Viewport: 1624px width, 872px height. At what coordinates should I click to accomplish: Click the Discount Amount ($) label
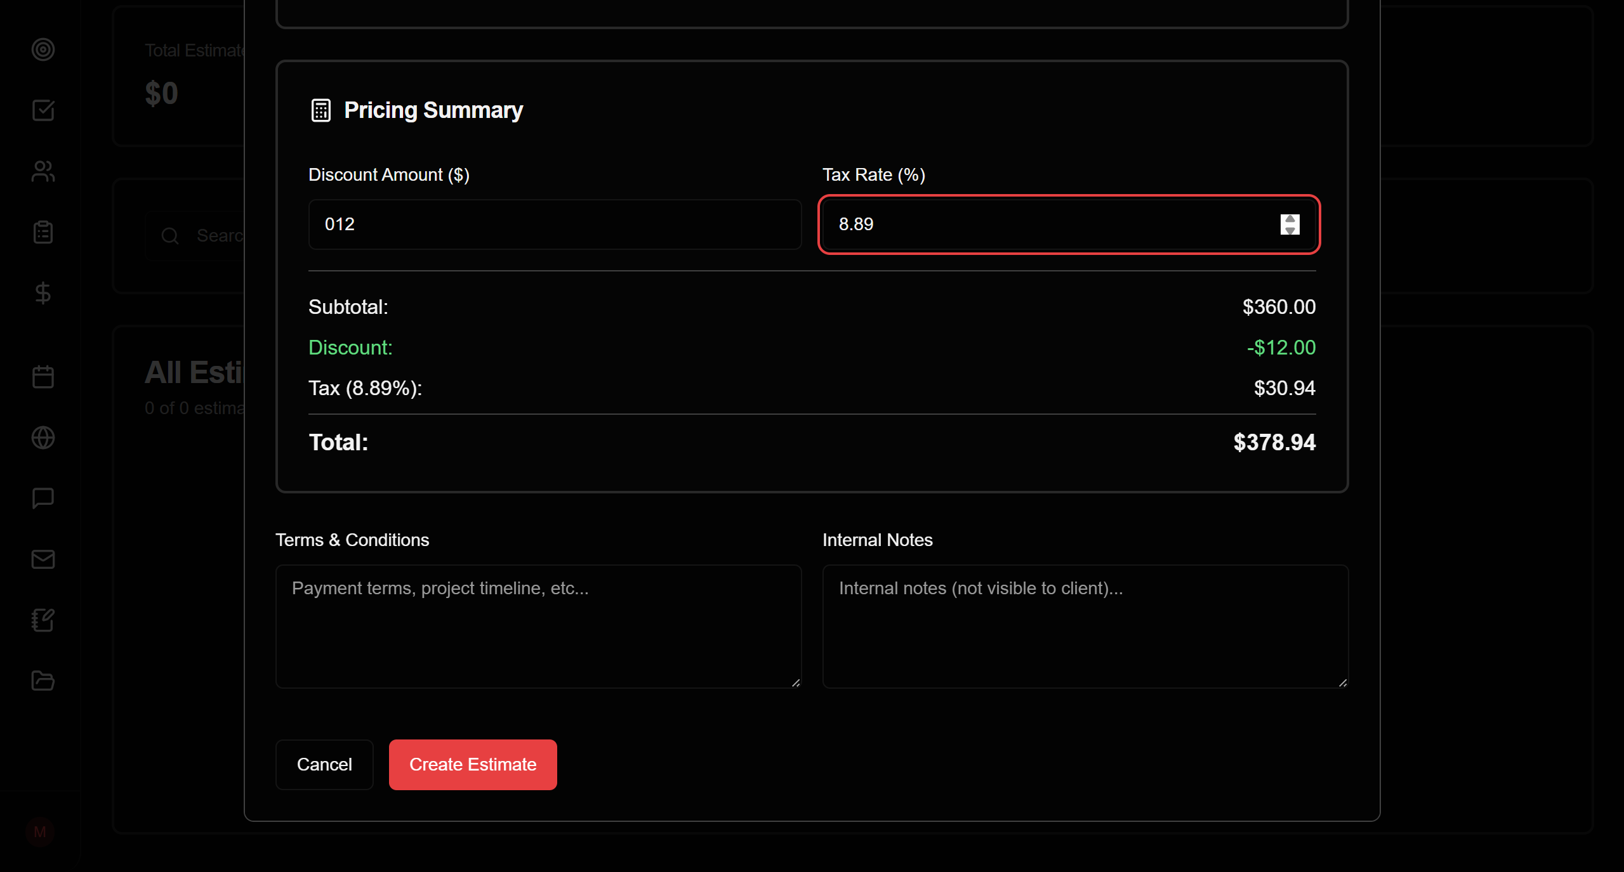click(x=389, y=175)
